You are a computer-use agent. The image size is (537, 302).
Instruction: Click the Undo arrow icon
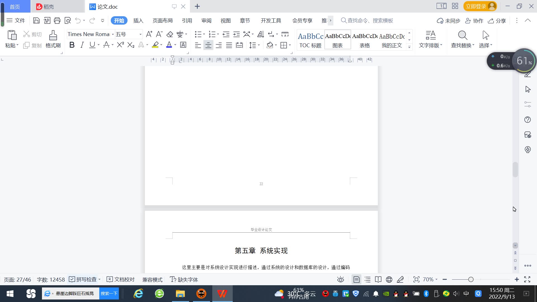point(78,20)
